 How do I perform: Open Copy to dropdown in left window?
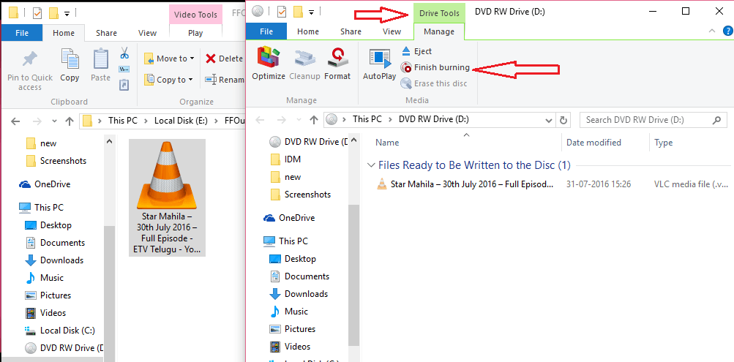(x=168, y=80)
